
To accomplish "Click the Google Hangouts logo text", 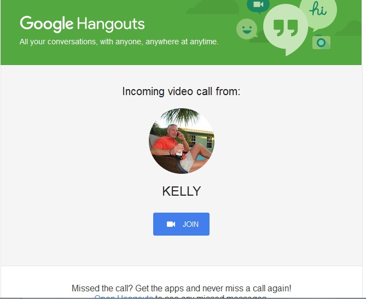I will tap(82, 24).
